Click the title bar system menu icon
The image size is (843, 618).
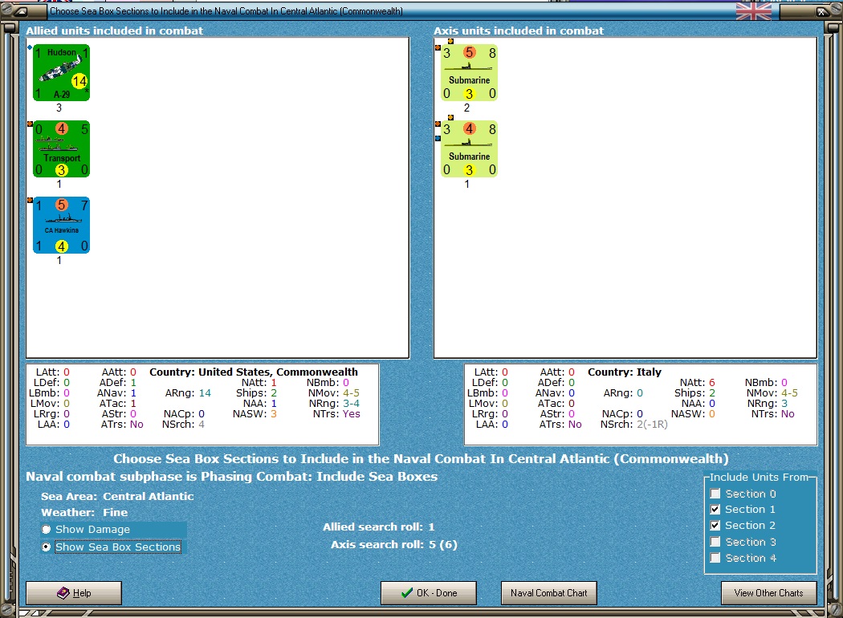tap(21, 10)
